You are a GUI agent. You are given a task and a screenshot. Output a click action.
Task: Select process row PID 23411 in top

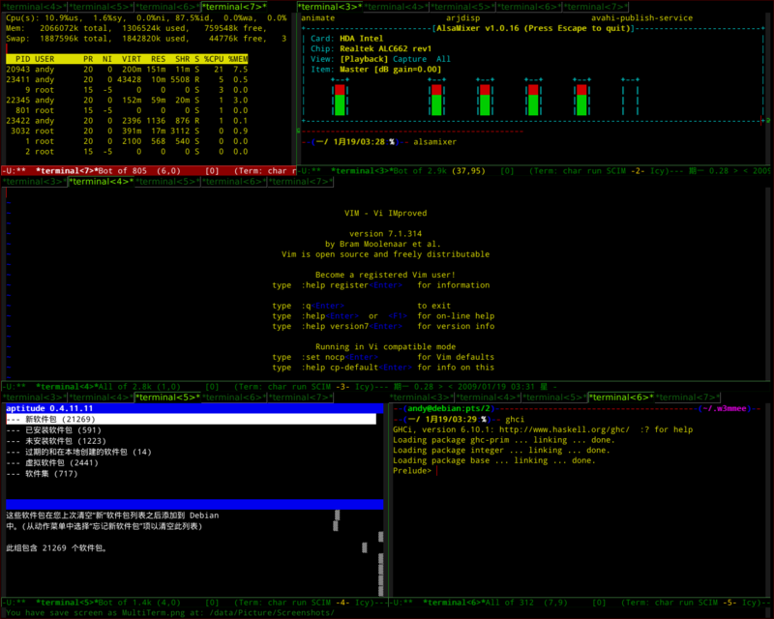pyautogui.click(x=127, y=79)
